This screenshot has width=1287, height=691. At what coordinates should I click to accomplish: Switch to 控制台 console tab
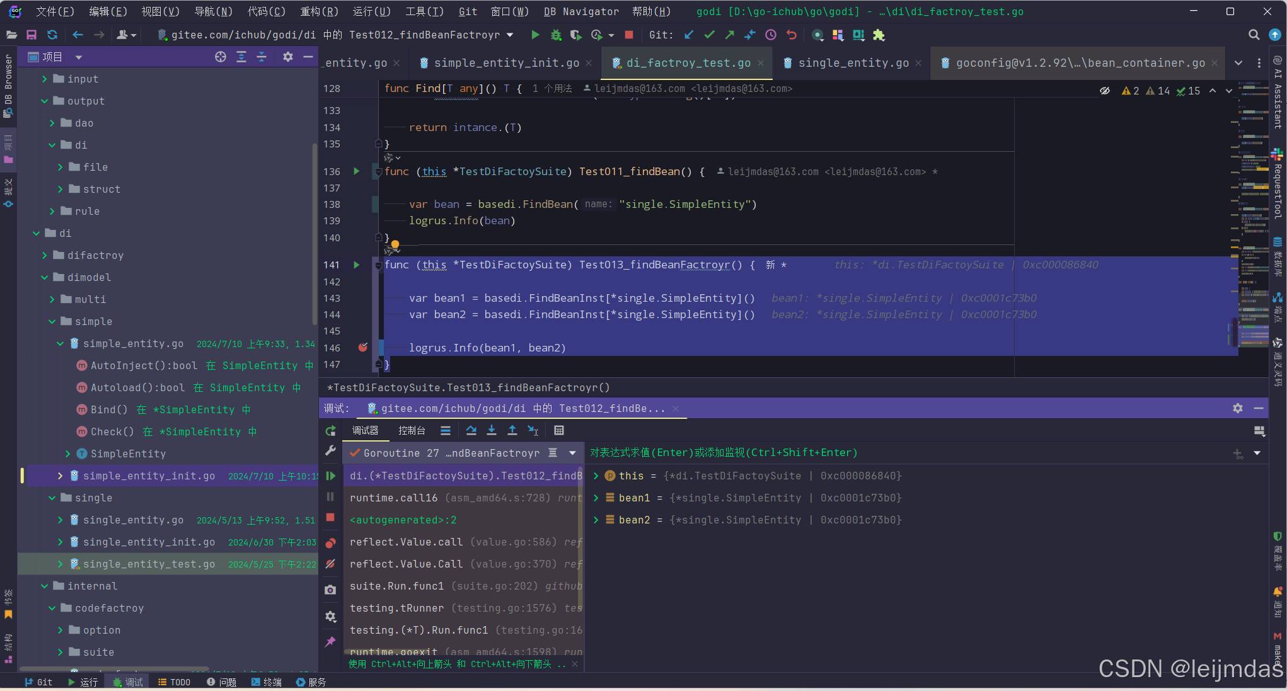pyautogui.click(x=412, y=431)
